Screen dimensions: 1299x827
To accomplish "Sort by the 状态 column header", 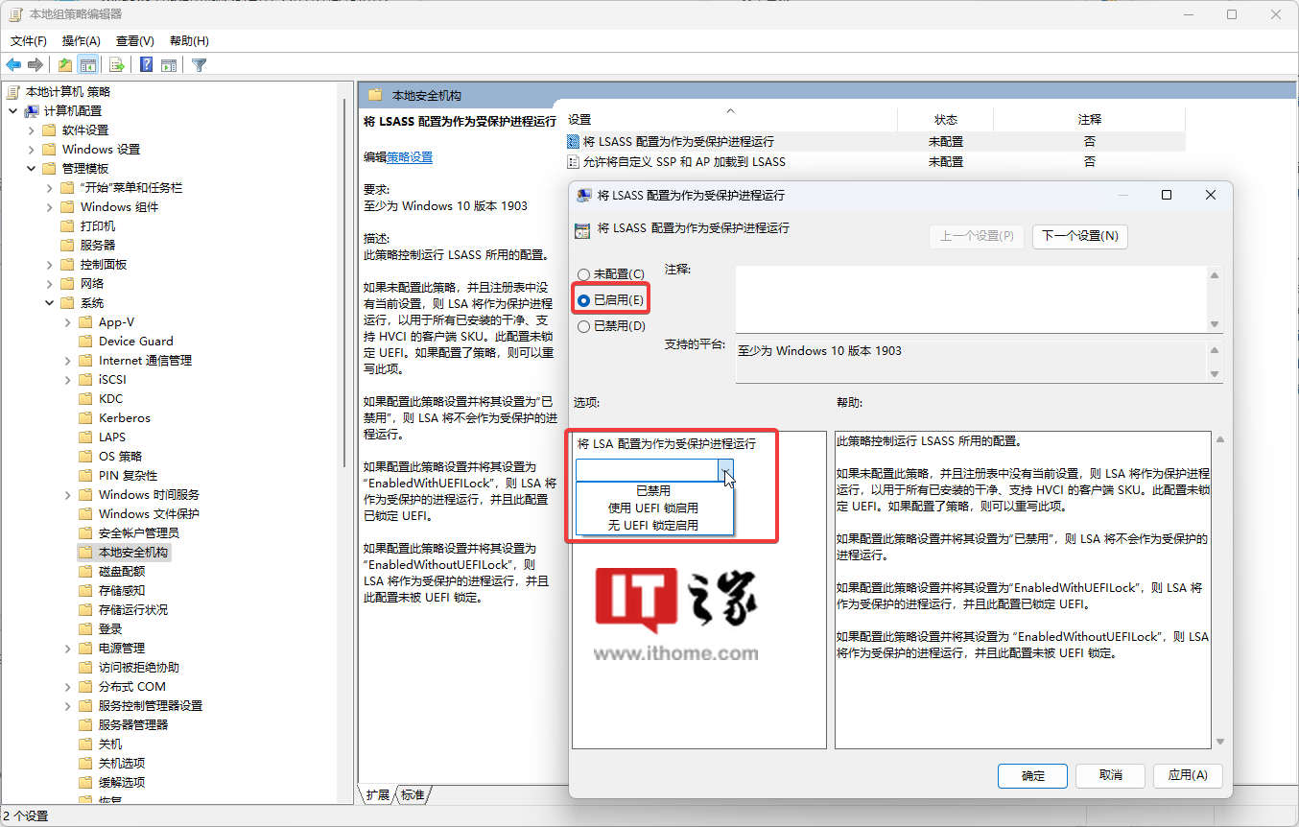I will pyautogui.click(x=946, y=120).
